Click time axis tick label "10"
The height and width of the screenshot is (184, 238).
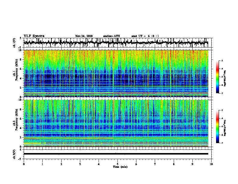(x=211, y=164)
